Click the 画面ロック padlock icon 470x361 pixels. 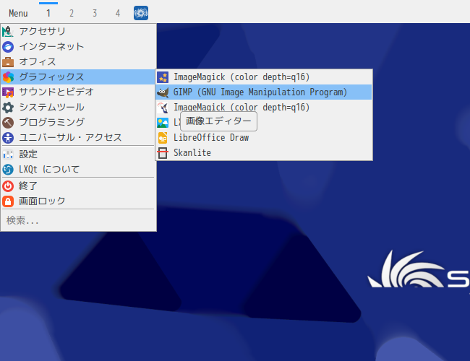tap(8, 201)
